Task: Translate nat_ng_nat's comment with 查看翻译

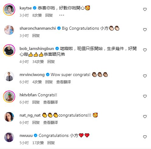Action: pyautogui.click(x=50, y=123)
